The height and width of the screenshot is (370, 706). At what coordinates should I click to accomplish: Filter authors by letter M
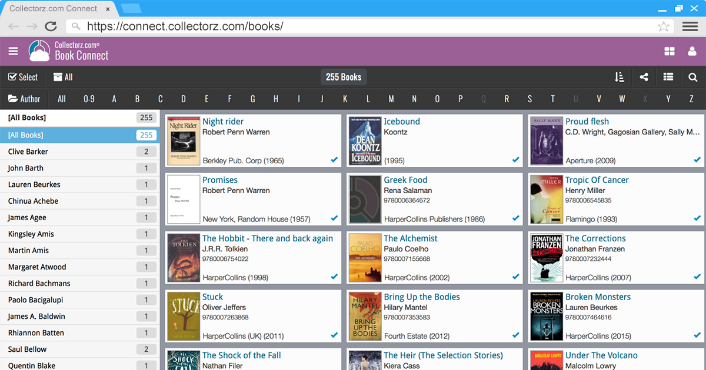391,99
